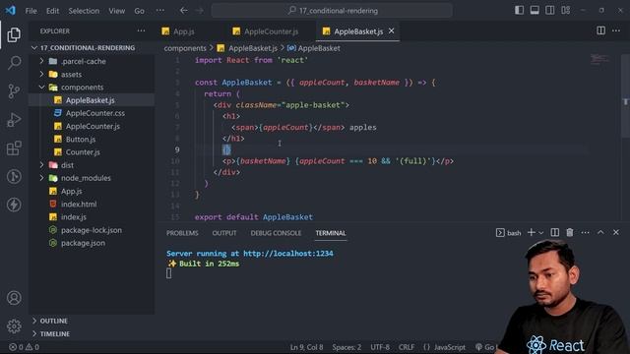The width and height of the screenshot is (630, 354).
Task: Maximize the panel with up chevron
Action: click(600, 232)
